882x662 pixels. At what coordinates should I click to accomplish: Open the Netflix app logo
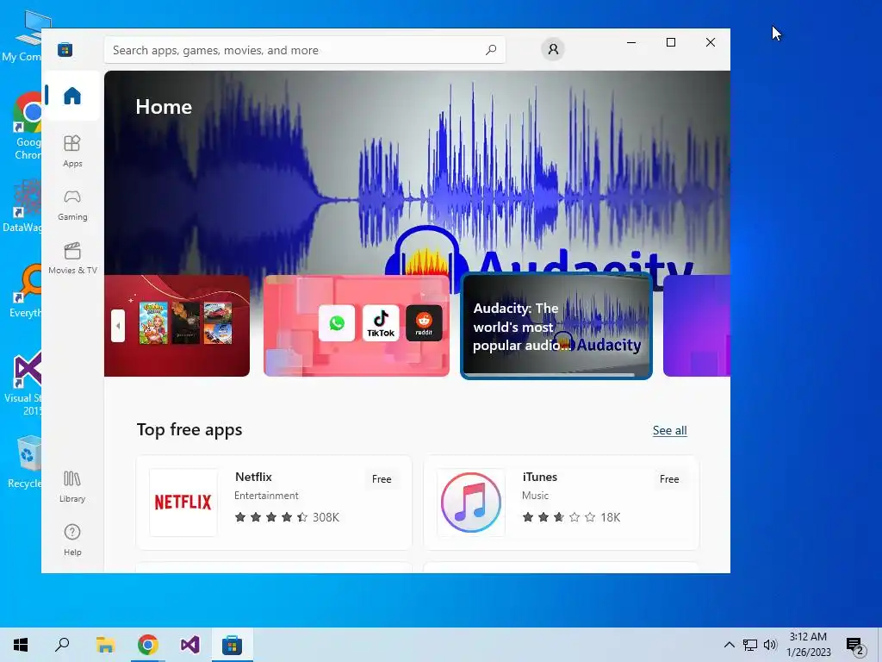click(183, 503)
